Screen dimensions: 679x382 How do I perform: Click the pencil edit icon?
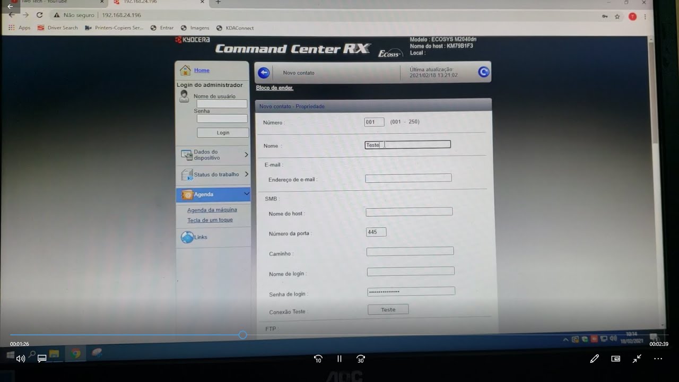coord(595,359)
